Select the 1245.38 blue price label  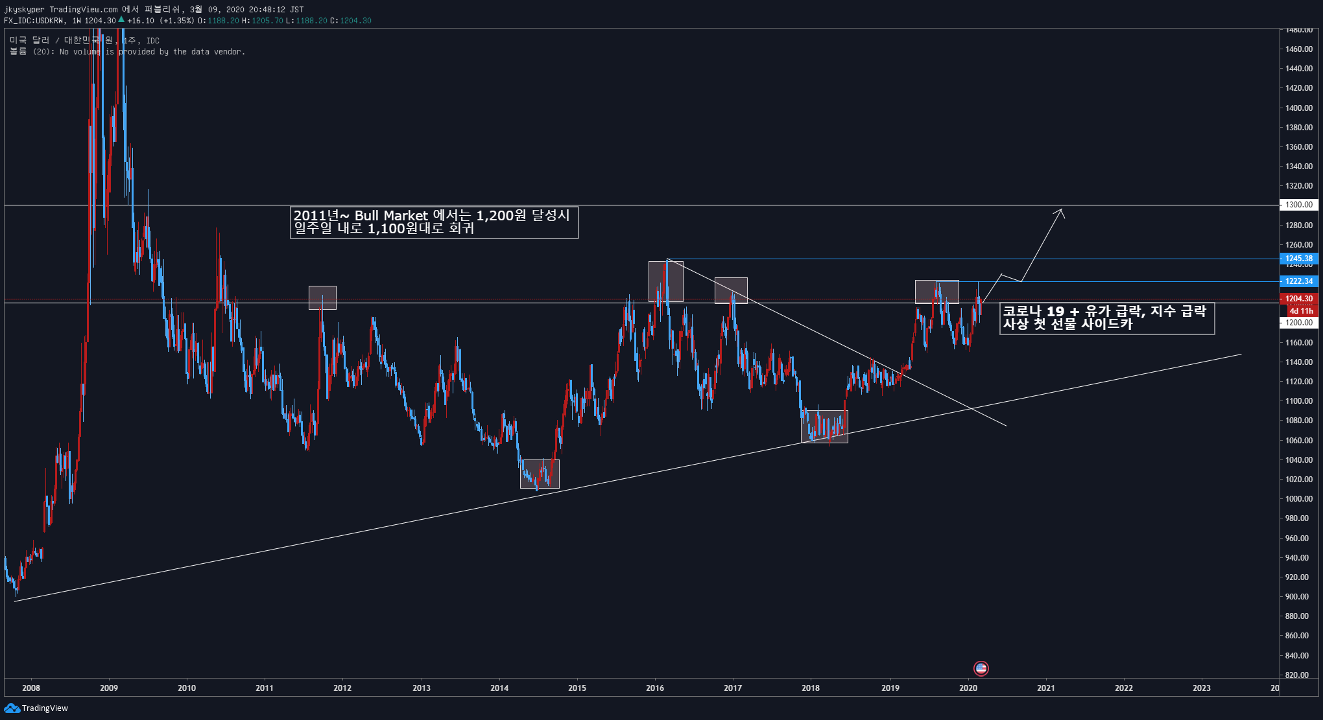(1298, 259)
